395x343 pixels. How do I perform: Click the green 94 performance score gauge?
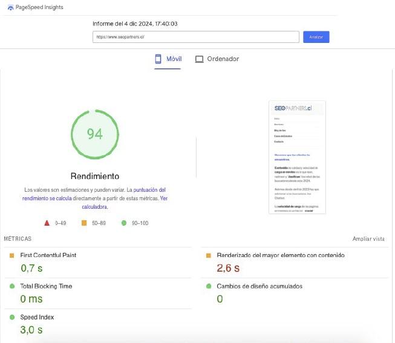[x=94, y=134]
